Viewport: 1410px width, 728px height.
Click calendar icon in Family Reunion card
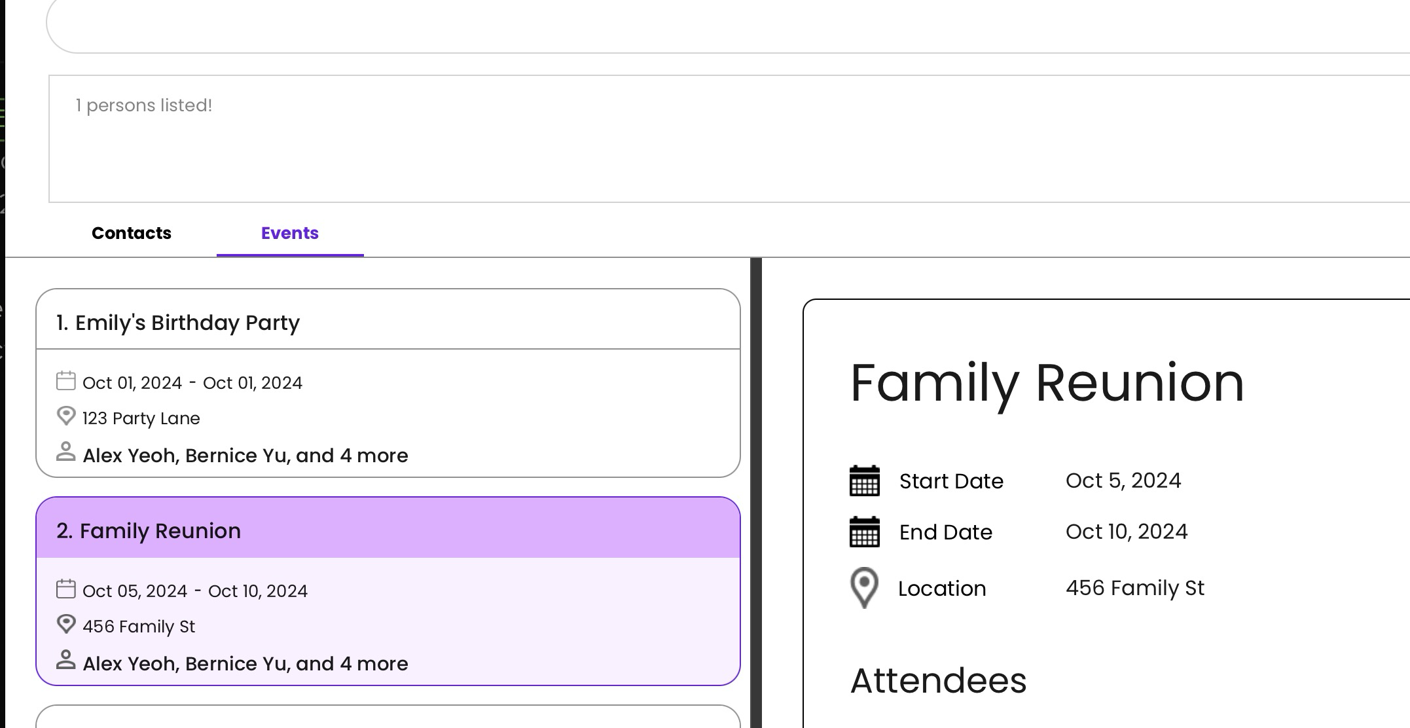[65, 589]
